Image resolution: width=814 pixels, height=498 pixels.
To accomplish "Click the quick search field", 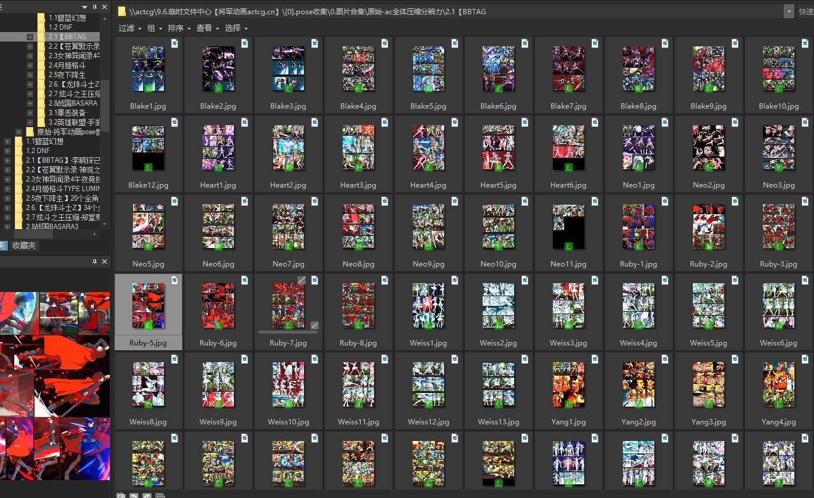I will pos(806,11).
